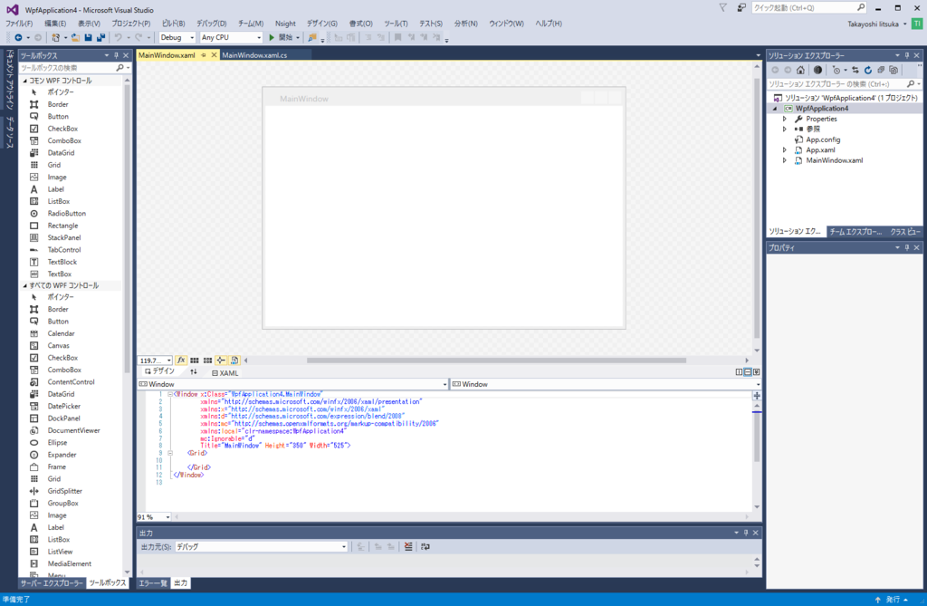
Task: Click Pending Changes Filter clock icon
Action: (836, 70)
